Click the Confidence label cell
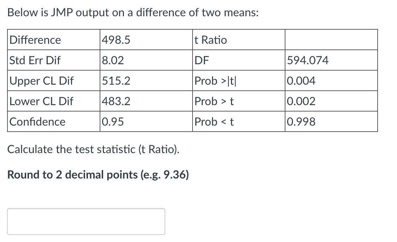397x242 pixels. pos(37,121)
